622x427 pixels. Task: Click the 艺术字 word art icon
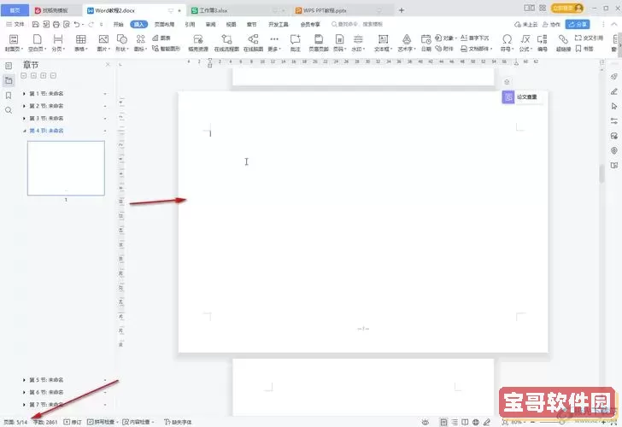point(406,40)
